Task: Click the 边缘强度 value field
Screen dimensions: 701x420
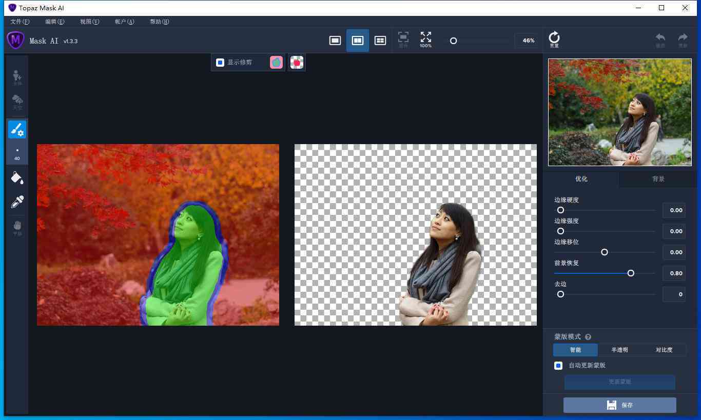Action: [x=674, y=231]
